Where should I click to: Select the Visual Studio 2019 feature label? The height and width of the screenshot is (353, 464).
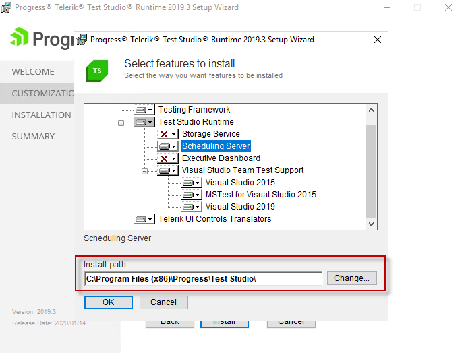(x=240, y=207)
